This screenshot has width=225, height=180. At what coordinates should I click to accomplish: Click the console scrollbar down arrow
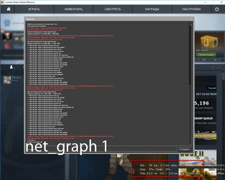tap(190, 144)
